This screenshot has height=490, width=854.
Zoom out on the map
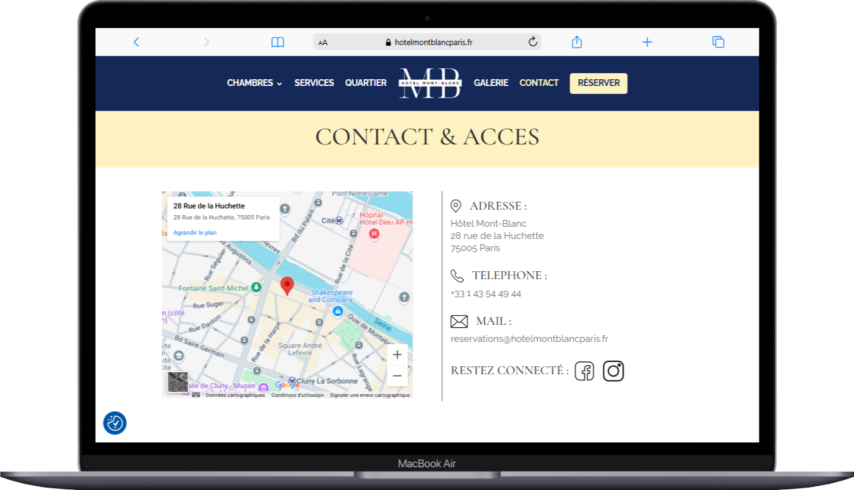(397, 375)
